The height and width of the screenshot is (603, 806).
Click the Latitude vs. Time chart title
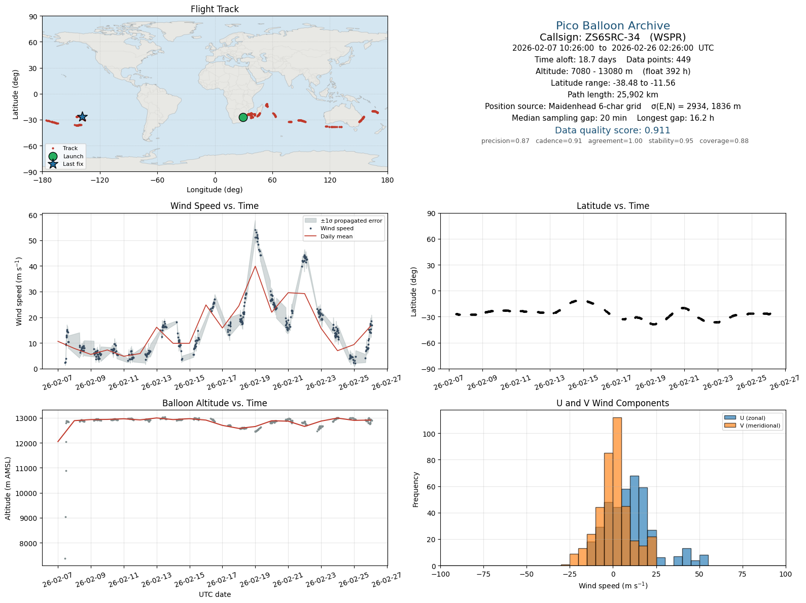pos(613,206)
